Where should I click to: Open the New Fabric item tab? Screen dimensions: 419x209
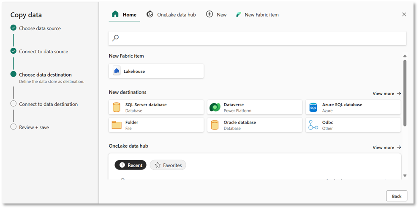click(x=257, y=14)
